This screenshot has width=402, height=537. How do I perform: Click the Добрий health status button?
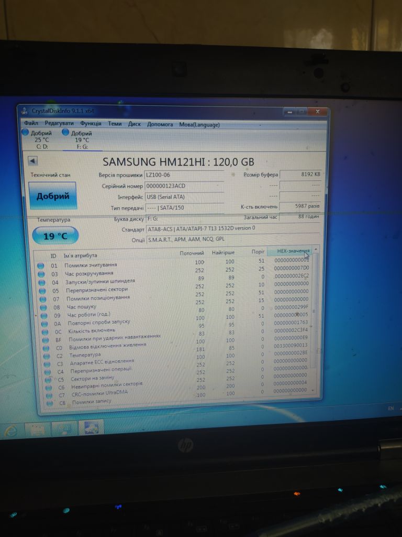pos(53,196)
